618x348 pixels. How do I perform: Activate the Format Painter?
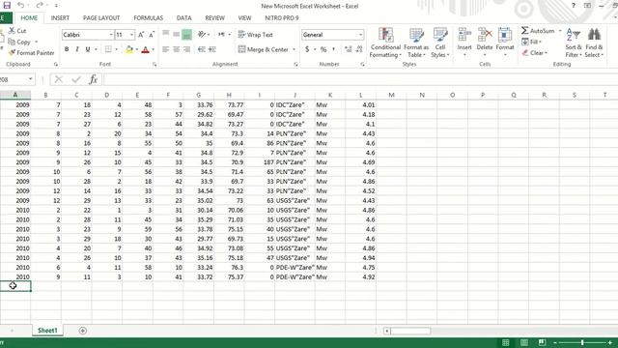pos(32,52)
